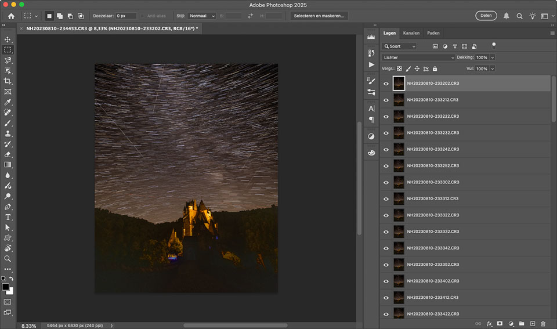
Task: Click the foreground color swatch
Action: click(6, 287)
